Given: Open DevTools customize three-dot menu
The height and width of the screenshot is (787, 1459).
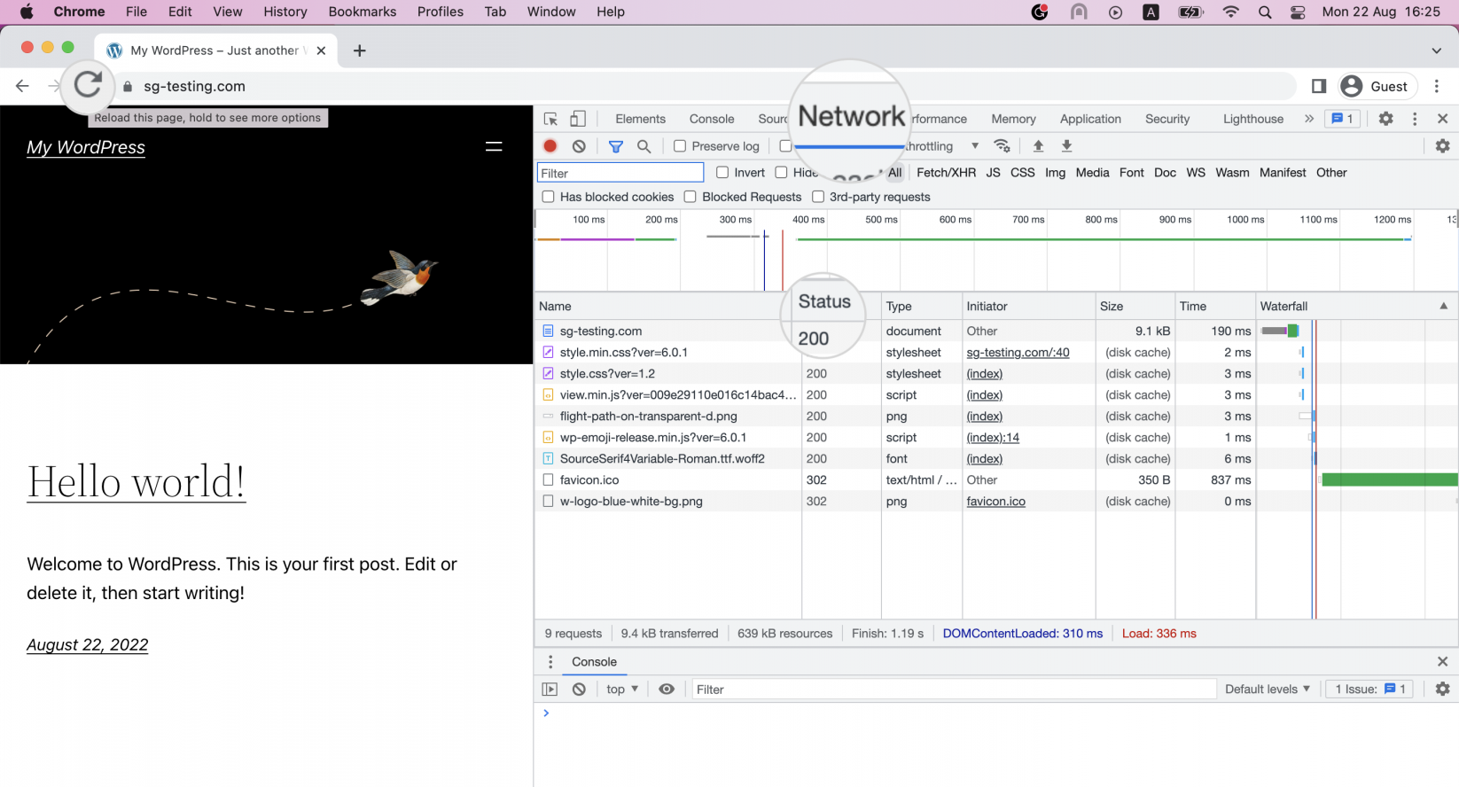Looking at the screenshot, I should point(1415,119).
